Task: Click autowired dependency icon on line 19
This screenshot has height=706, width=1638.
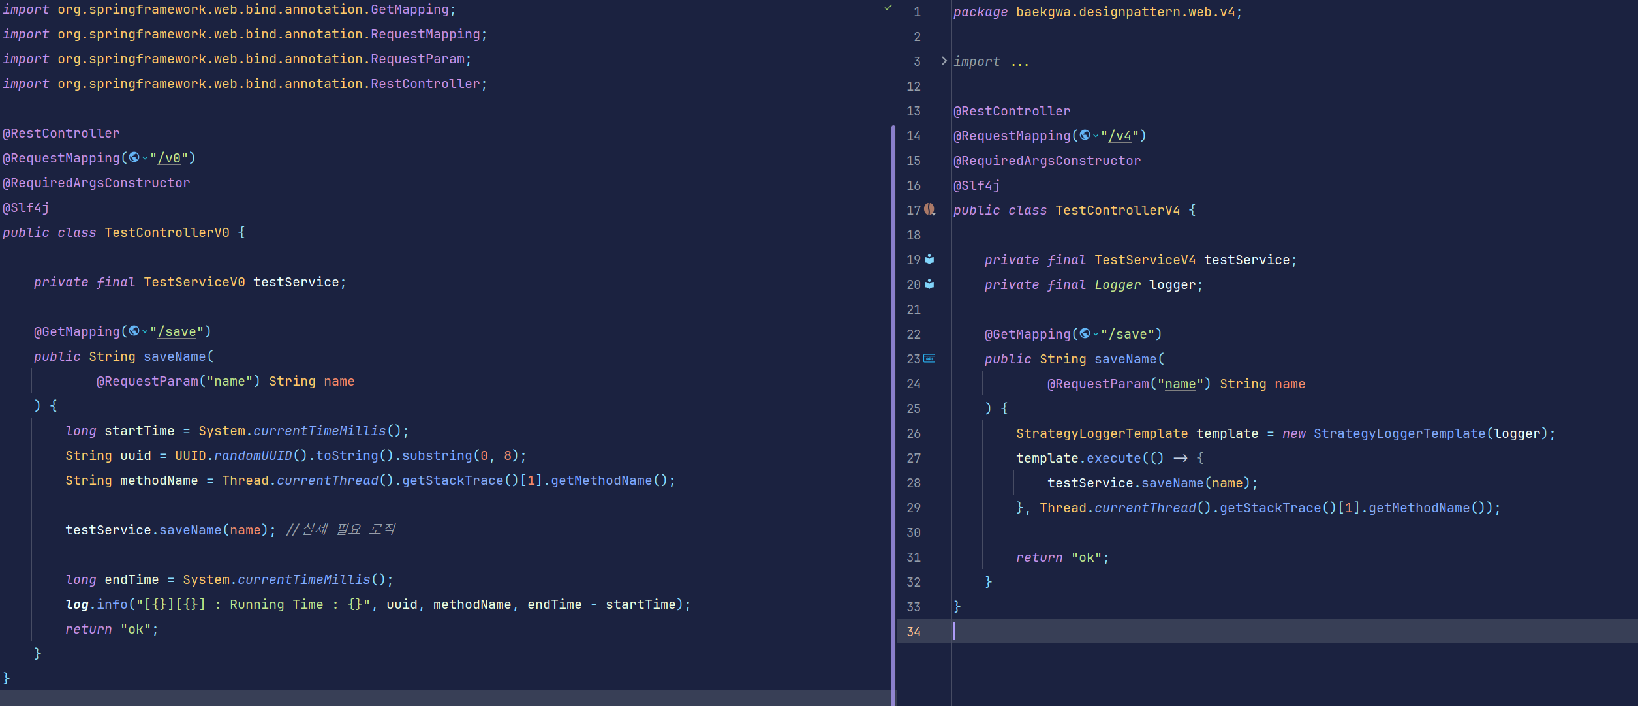Action: click(929, 260)
